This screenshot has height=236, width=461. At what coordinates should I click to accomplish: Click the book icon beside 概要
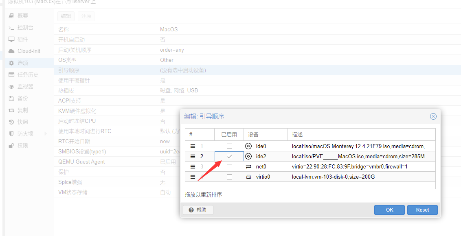click(11, 16)
